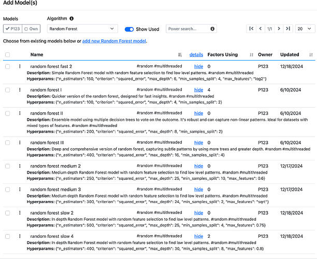Image resolution: width=317 pixels, height=259 pixels.
Task: Open the Random Forest algorithm dropdown
Action: (x=82, y=28)
